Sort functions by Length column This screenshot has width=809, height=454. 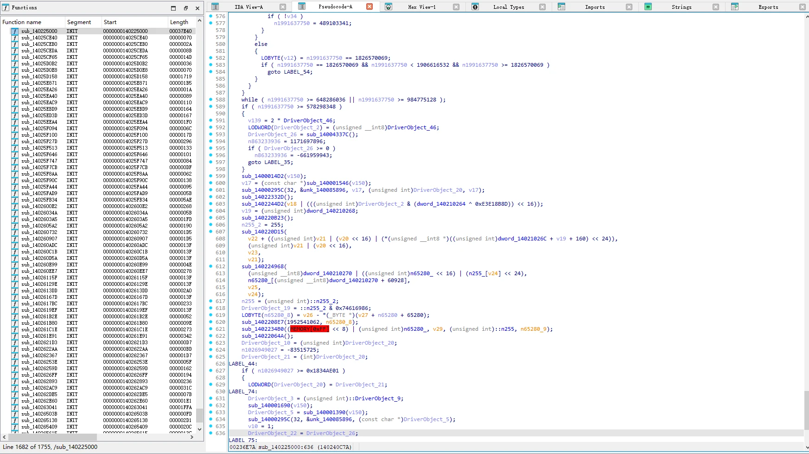182,22
